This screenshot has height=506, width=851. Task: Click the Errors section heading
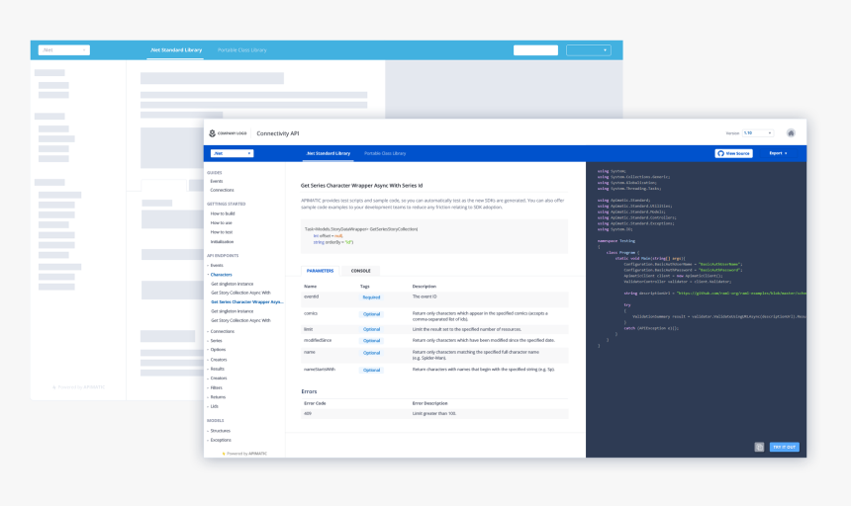pyautogui.click(x=309, y=391)
